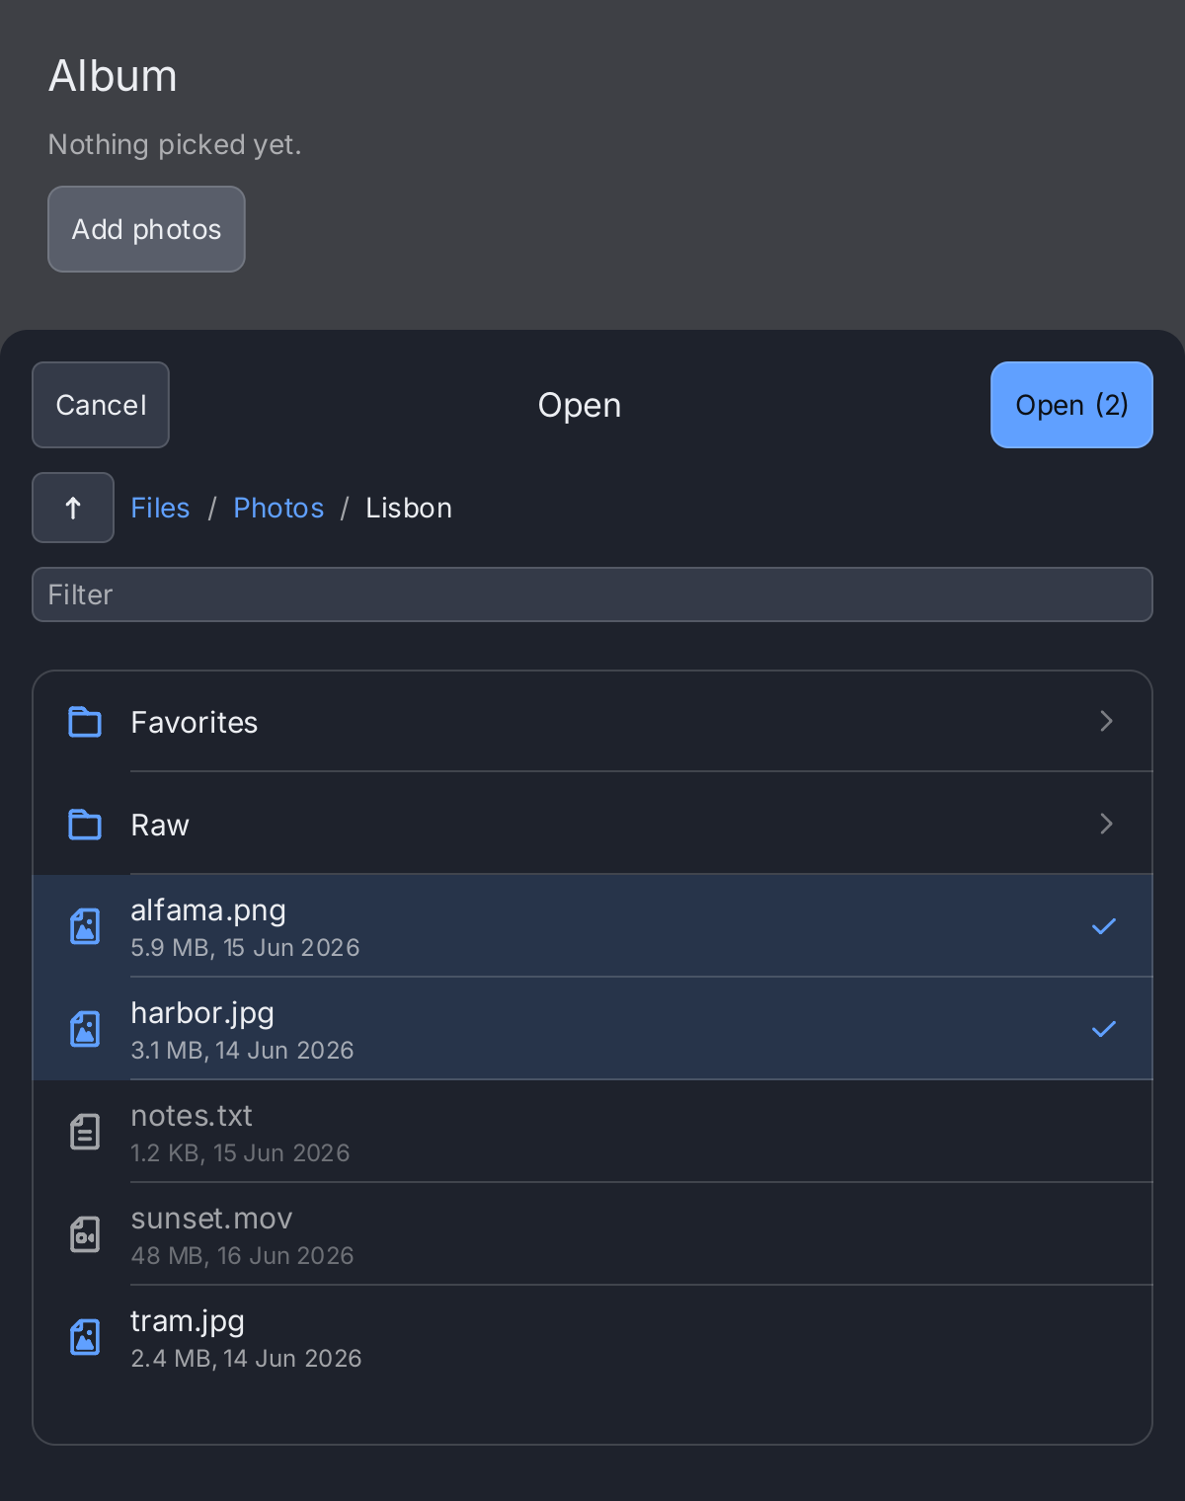Expand Raw folder with its chevron
This screenshot has width=1185, height=1501.
pyautogui.click(x=1106, y=824)
